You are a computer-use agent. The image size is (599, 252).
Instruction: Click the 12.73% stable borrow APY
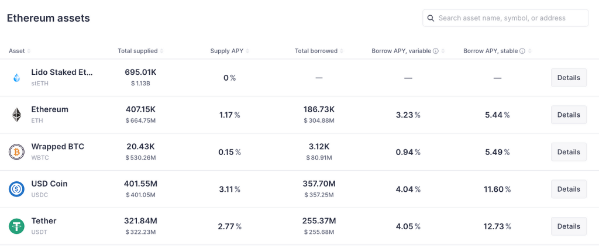(497, 226)
